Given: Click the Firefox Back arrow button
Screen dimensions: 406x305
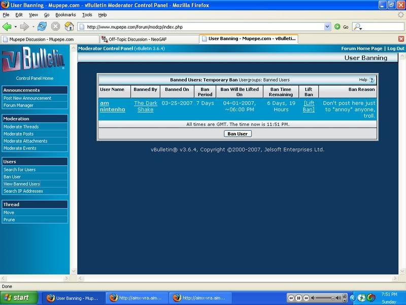Looking at the screenshot, I should coord(7,26).
